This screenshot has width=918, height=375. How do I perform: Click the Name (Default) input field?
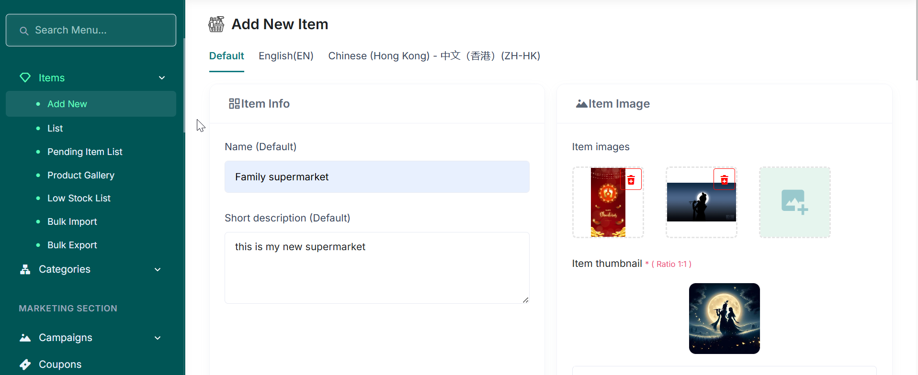pos(377,177)
